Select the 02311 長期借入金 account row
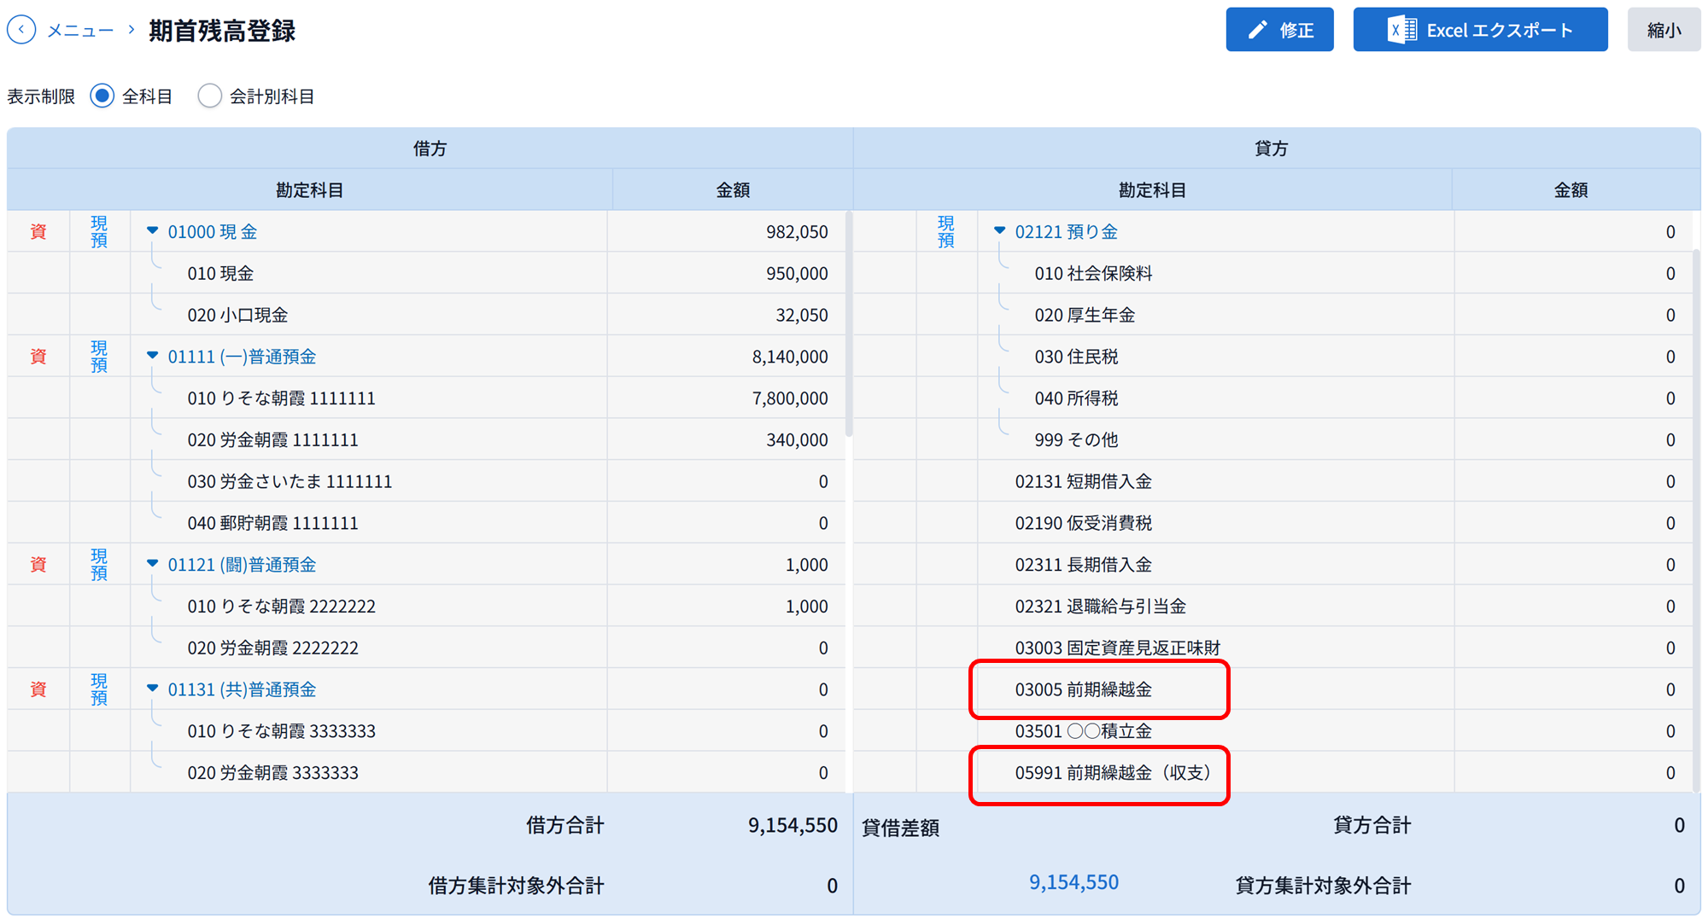The width and height of the screenshot is (1708, 924). point(1273,565)
